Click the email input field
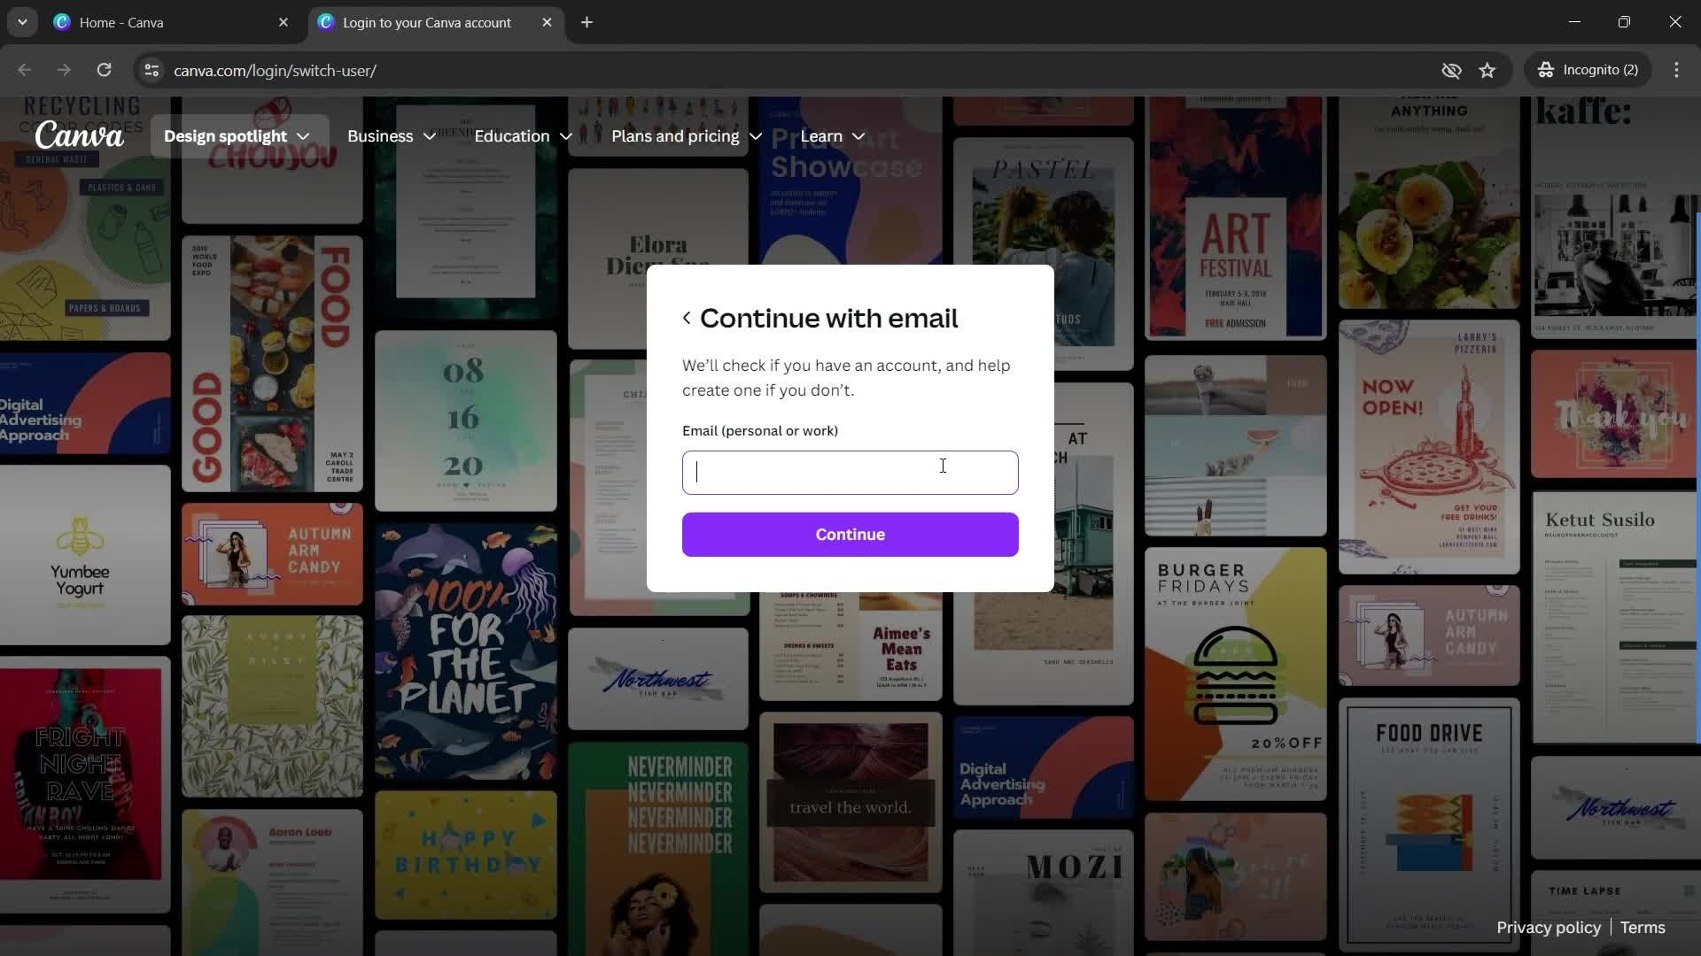 point(850,473)
